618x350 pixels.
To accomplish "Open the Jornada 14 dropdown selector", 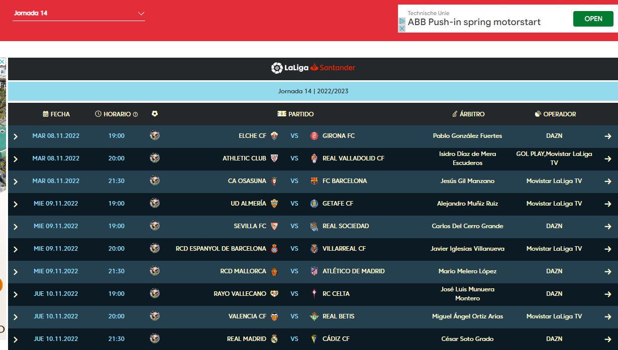I will 79,14.
